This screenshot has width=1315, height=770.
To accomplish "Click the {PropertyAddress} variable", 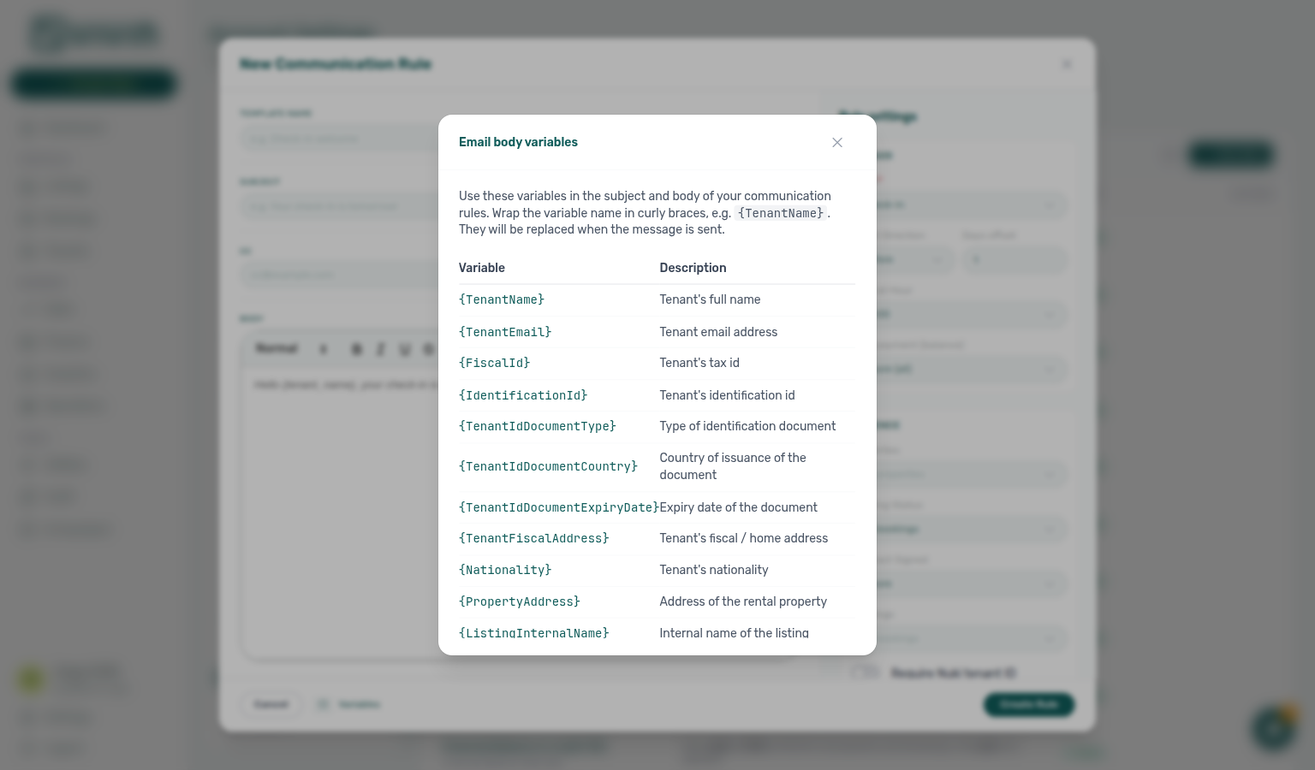I will point(520,601).
